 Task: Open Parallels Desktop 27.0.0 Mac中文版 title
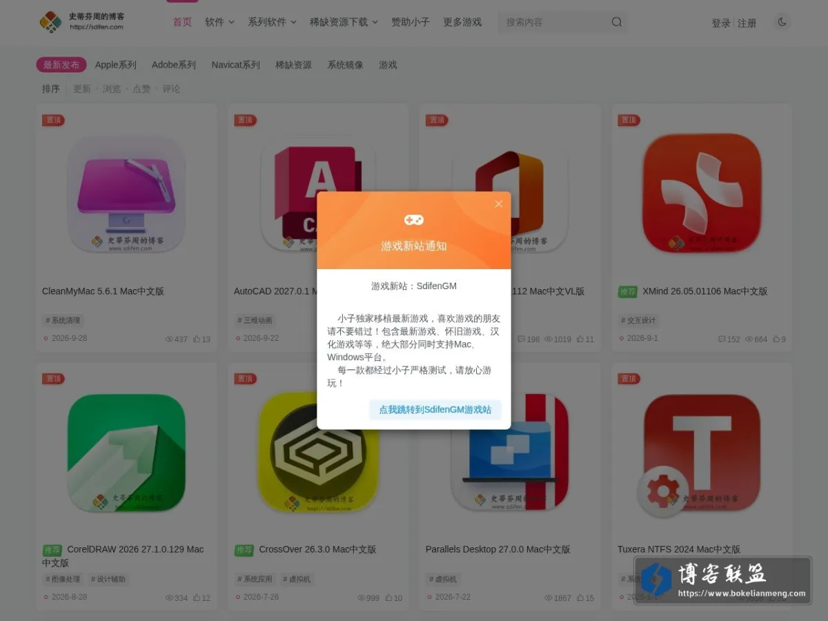click(497, 550)
